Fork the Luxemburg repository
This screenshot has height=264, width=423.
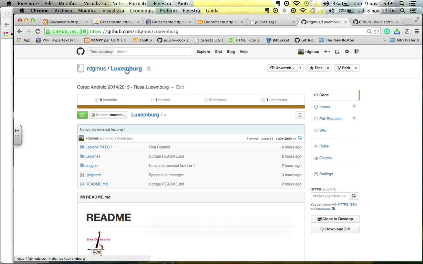[343, 68]
